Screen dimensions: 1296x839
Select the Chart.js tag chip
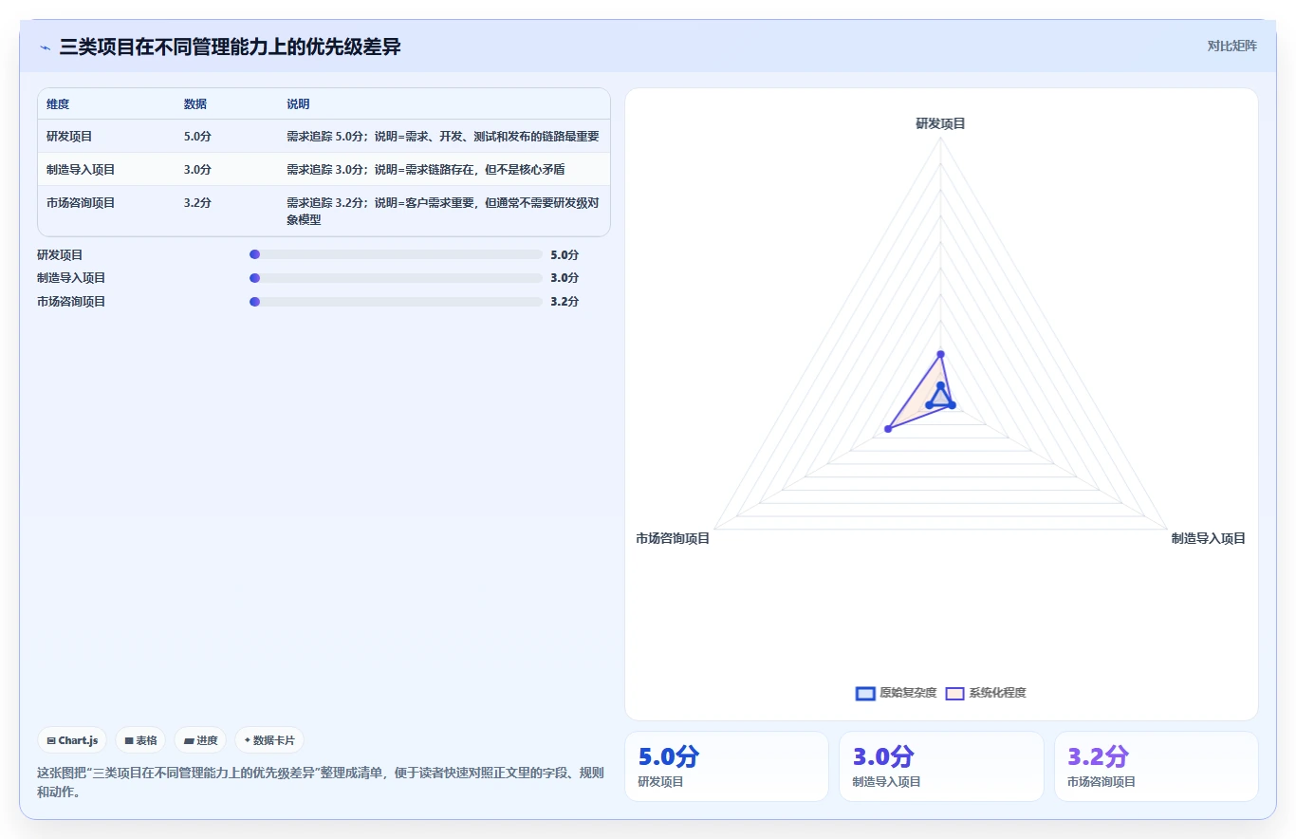coord(72,740)
